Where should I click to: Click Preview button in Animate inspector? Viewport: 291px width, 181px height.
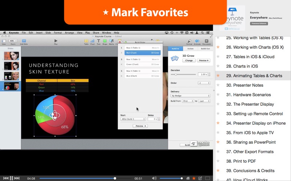(204, 60)
